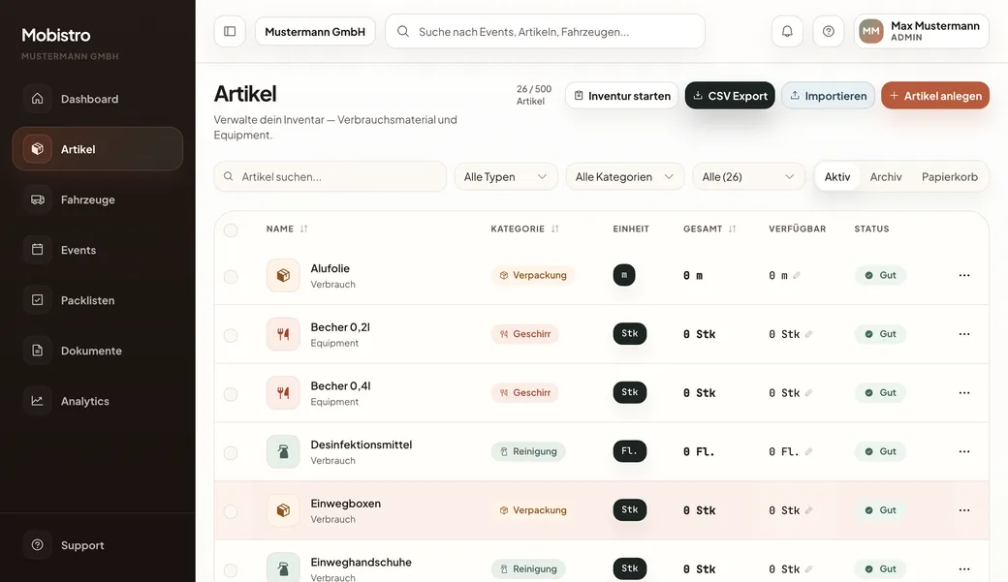Open Events in sidebar
Screen dimensions: 1008x582
tap(98, 250)
